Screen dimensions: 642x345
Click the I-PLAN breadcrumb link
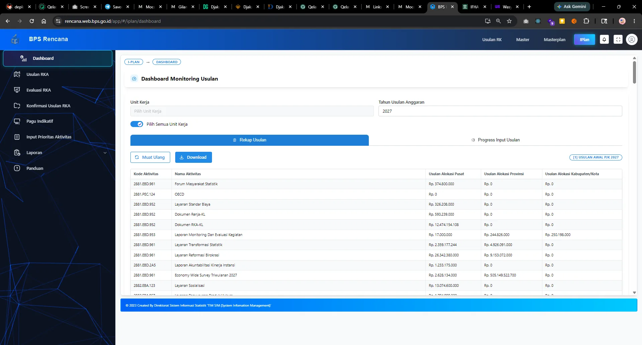click(x=134, y=62)
